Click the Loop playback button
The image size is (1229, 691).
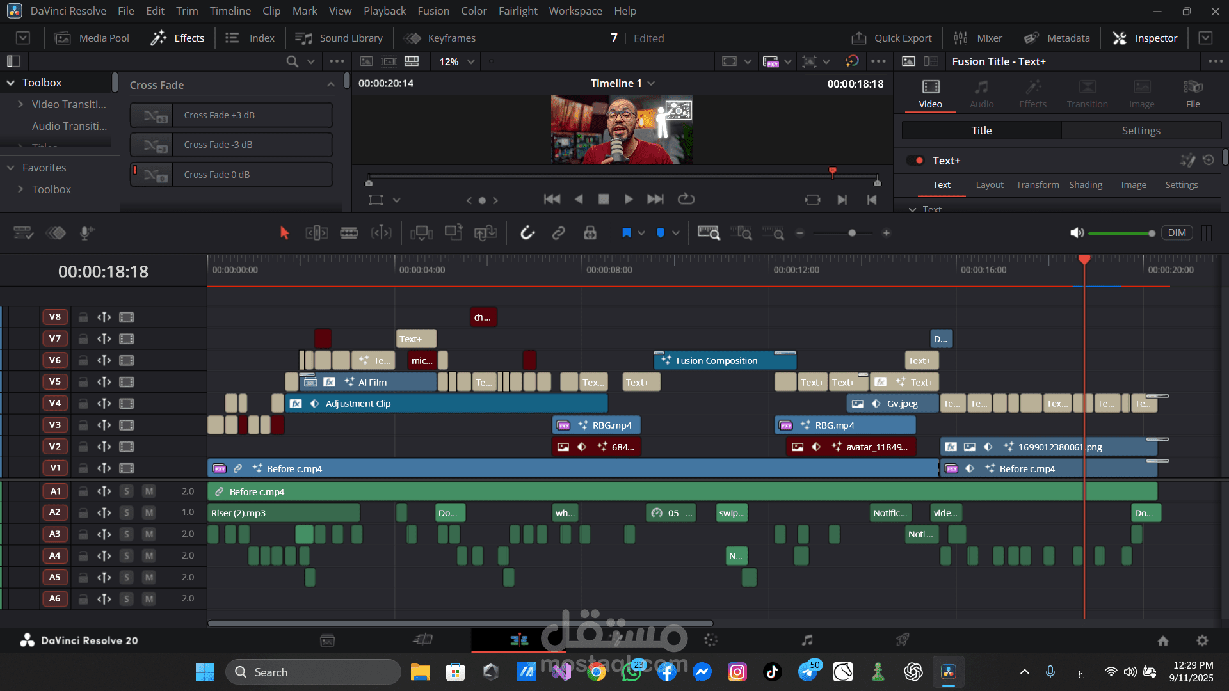tap(686, 199)
